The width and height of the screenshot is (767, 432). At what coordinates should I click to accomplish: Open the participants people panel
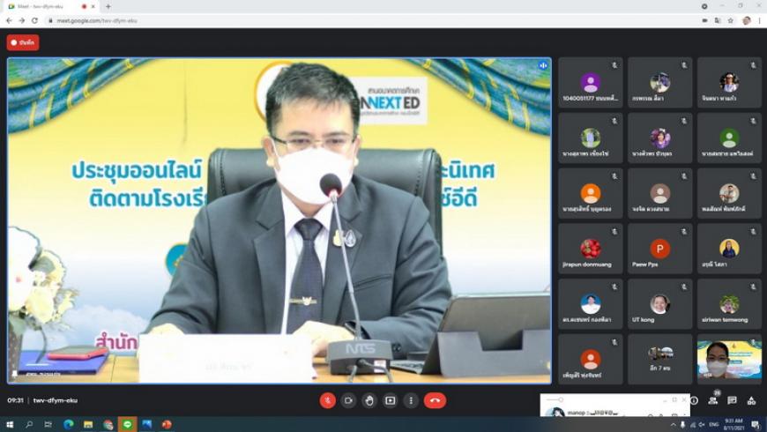[712, 401]
